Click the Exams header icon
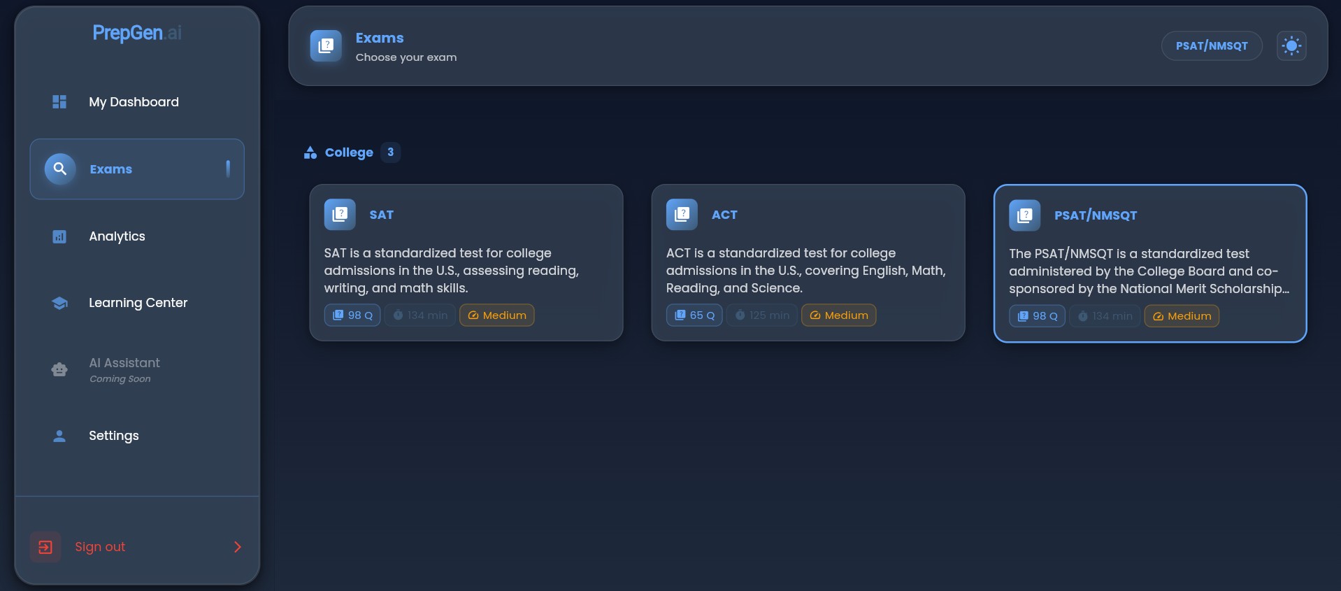1341x591 pixels. click(326, 46)
